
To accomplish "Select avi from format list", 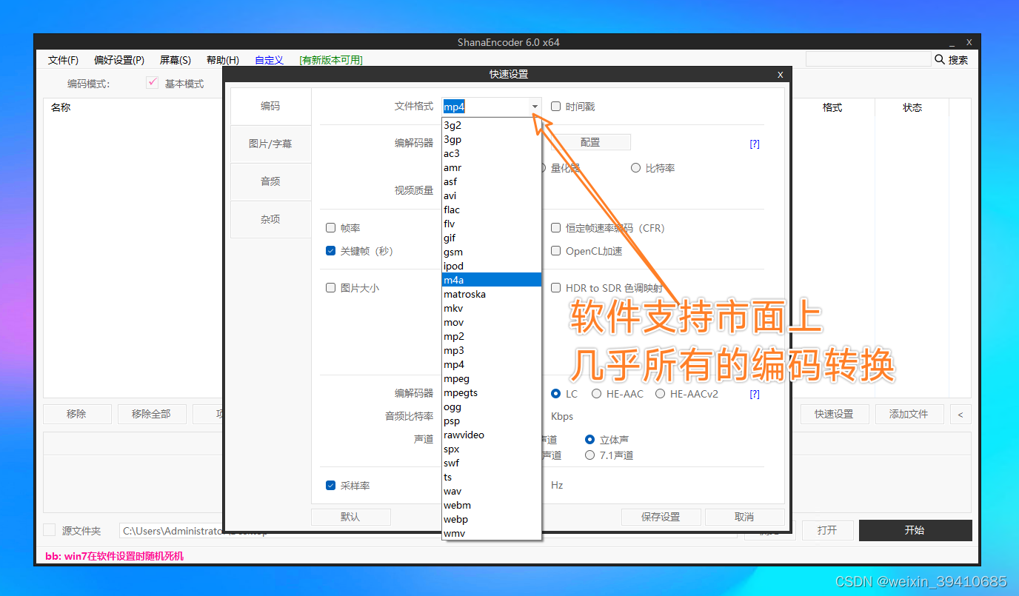I will 492,195.
